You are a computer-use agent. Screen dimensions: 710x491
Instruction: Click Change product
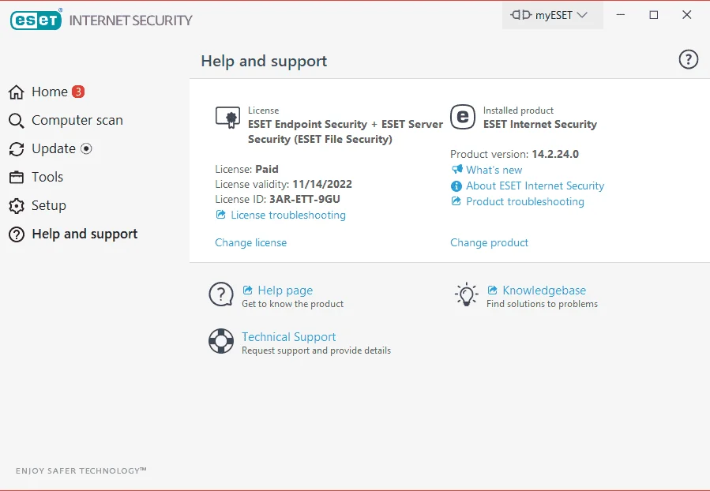pyautogui.click(x=489, y=242)
